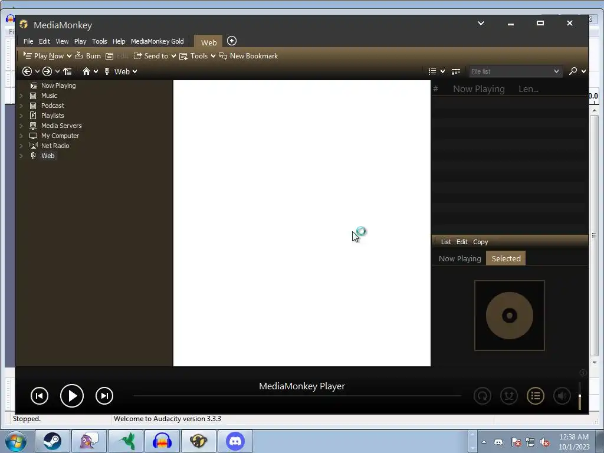Navigate forward with the forward arrow
Screen dimensions: 604x453
47,71
